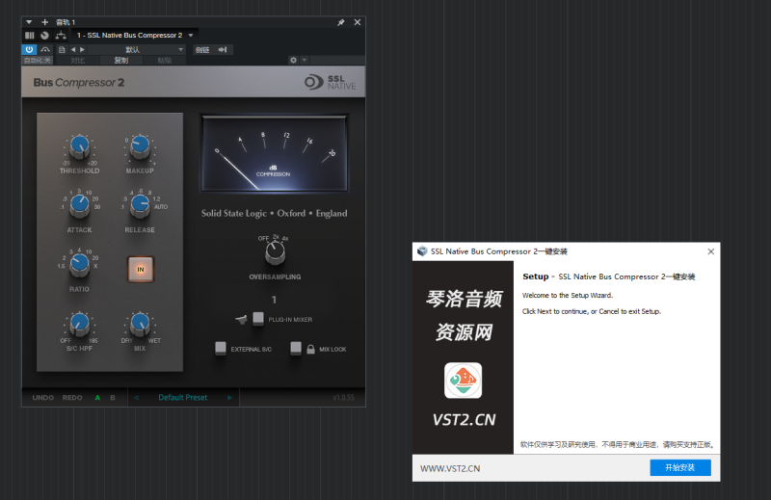The image size is (771, 500).
Task: Open the SSL Native Bus Compressor 2 dropdown
Action: tap(191, 36)
